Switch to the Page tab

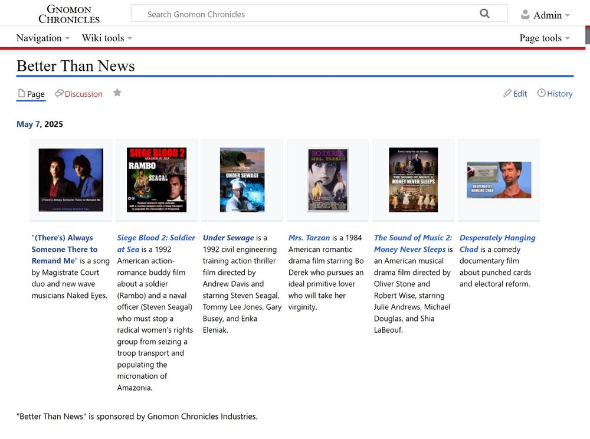[x=31, y=94]
